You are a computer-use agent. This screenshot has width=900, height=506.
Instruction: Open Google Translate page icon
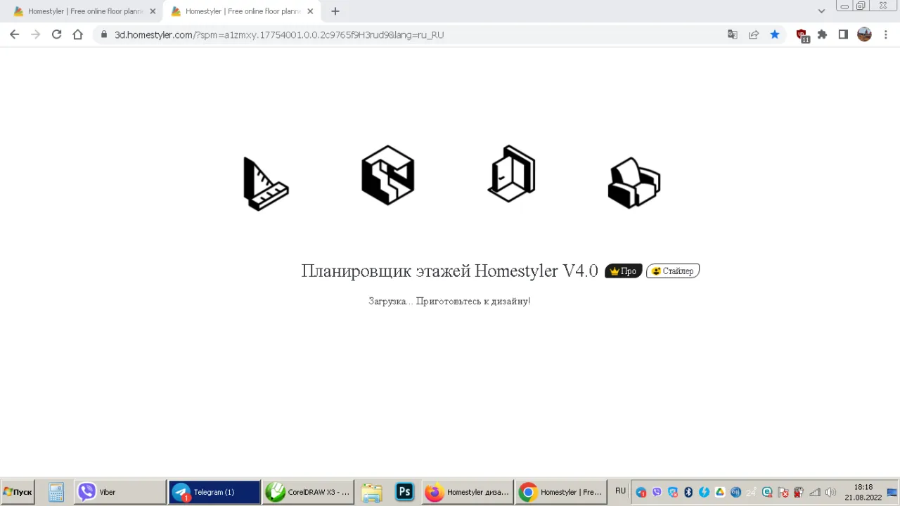(x=733, y=34)
